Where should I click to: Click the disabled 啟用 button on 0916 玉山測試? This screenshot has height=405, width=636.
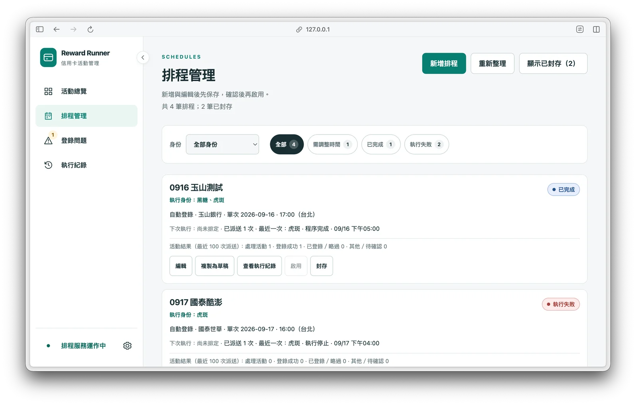point(296,266)
